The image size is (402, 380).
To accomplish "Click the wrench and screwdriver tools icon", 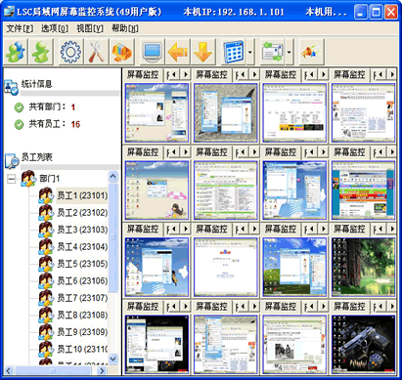I will pyautogui.click(x=97, y=52).
